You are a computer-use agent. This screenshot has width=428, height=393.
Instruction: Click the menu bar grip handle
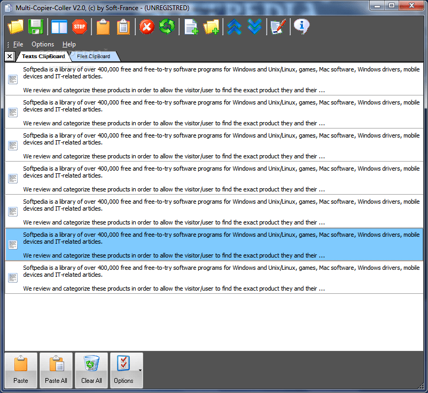pos(8,44)
